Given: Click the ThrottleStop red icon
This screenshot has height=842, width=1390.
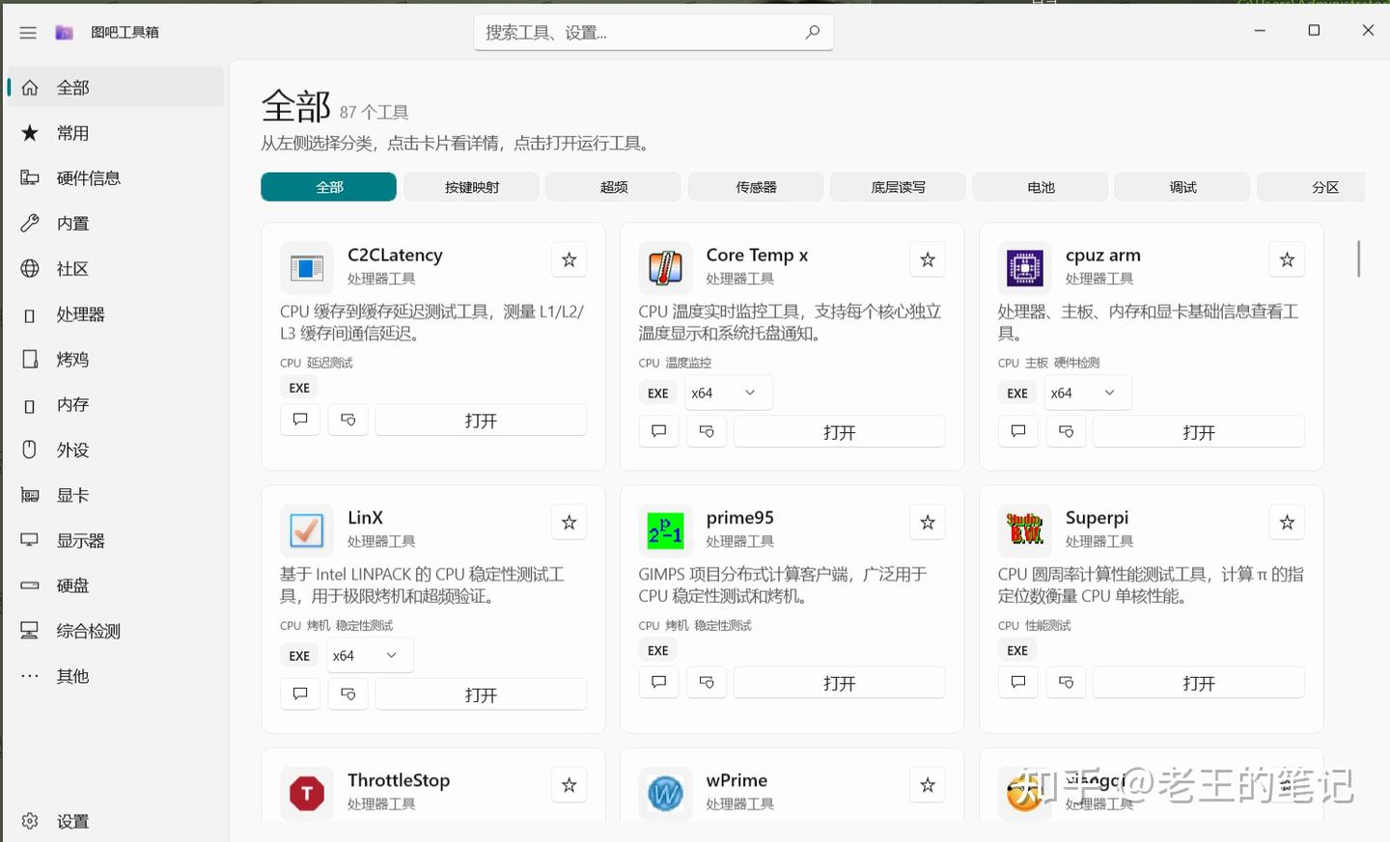Looking at the screenshot, I should click(306, 793).
